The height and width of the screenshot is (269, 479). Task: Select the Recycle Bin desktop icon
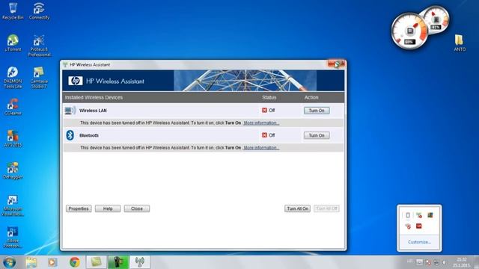[x=13, y=11]
